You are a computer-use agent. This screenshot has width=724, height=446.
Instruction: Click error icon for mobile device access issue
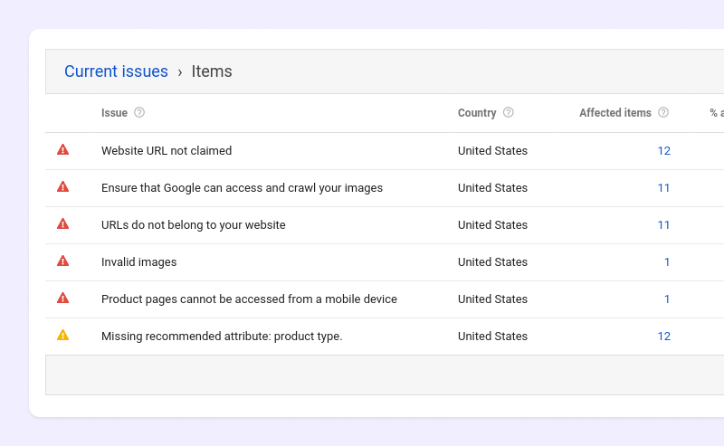(x=62, y=299)
